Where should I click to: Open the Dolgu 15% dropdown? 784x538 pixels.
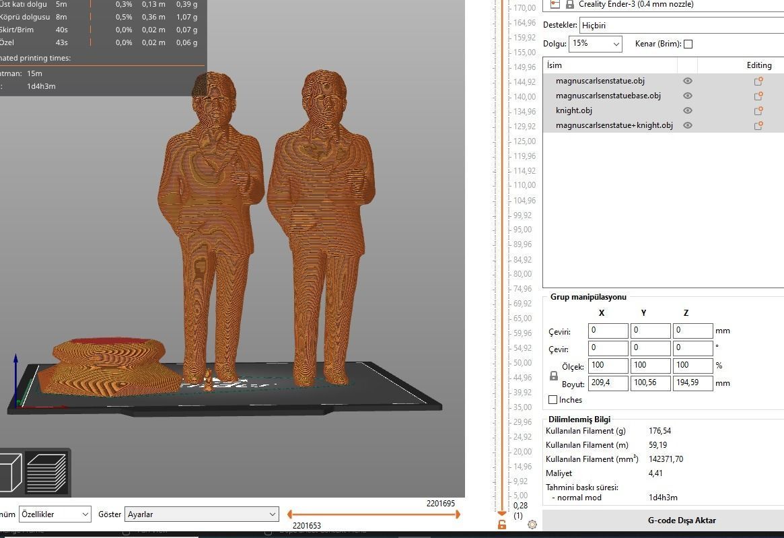596,44
